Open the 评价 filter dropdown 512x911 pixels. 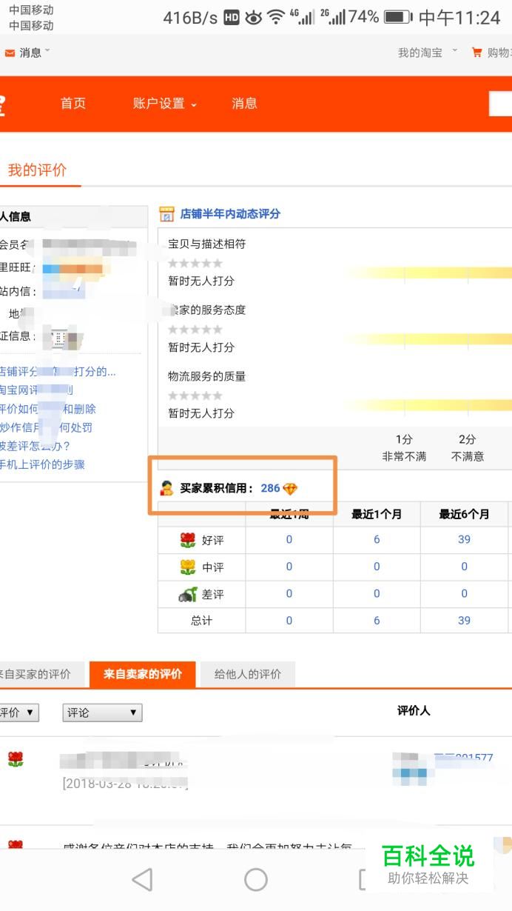(x=18, y=713)
